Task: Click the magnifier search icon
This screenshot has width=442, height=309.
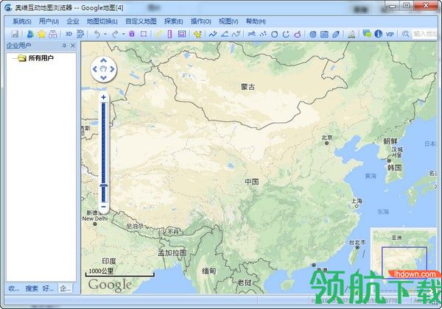Action: tap(405, 34)
